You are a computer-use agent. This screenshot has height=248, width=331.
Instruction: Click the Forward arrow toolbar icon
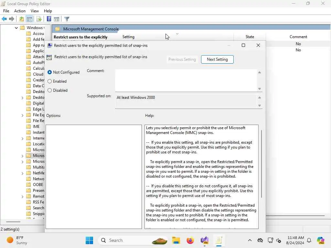[x=12, y=19]
